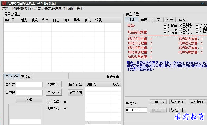This screenshot has height=125, width=207.
Task: Click the 日志 column header in account table
Action: click(56, 20)
